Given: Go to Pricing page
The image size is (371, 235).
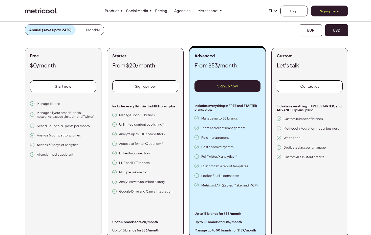Looking at the screenshot, I should pos(161,11).
